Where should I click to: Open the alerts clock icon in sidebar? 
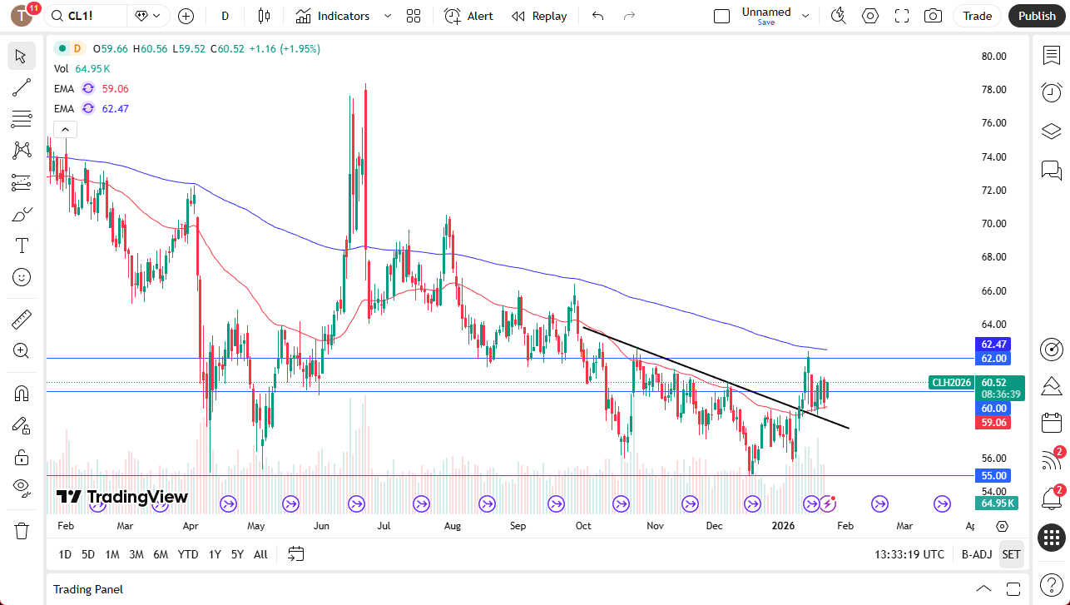1051,92
